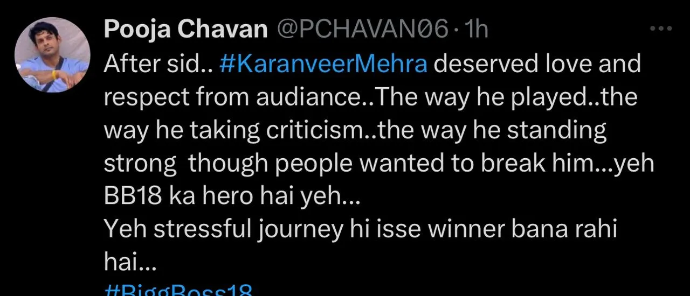Image resolution: width=690 pixels, height=296 pixels.
Task: Click the @PCHAVAN06 handle
Action: tap(362, 30)
